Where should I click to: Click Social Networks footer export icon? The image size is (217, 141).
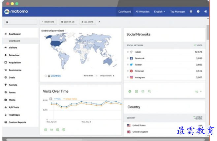(x=143, y=91)
